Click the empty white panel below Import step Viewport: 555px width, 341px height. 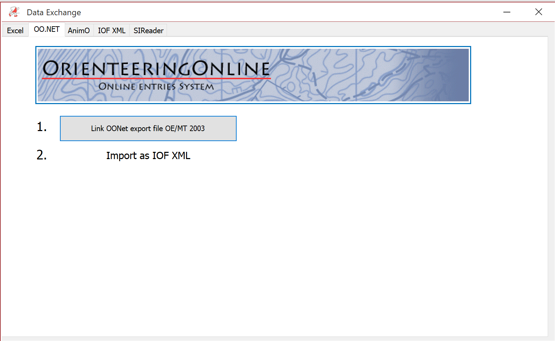(274, 249)
